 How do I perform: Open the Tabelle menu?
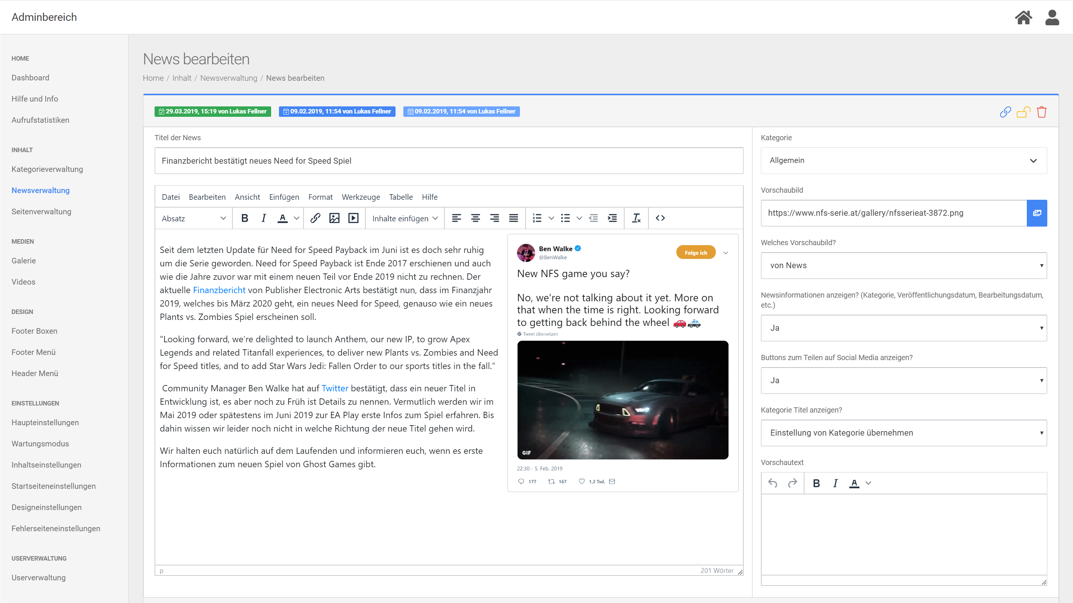tap(401, 197)
